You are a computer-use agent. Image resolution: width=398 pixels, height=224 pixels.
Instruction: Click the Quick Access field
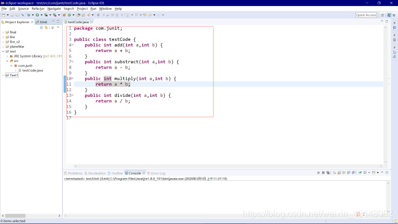pos(366,15)
